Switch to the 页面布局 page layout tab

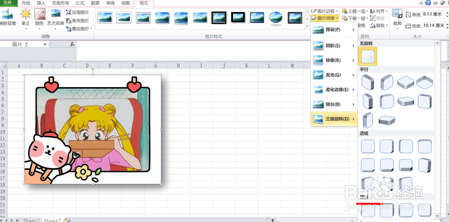[60, 3]
